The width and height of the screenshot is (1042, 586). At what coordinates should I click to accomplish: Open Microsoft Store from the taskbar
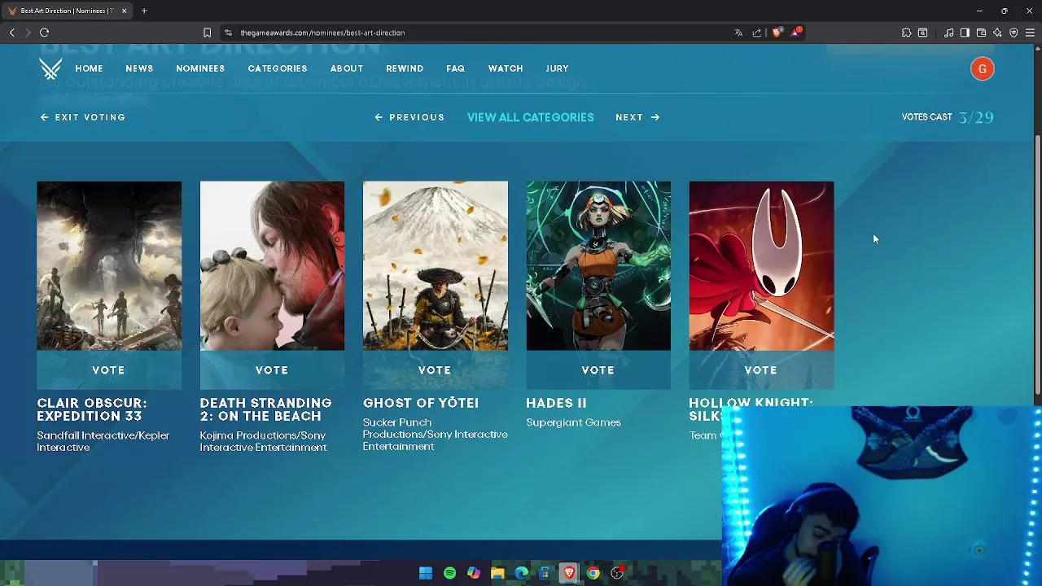[545, 573]
